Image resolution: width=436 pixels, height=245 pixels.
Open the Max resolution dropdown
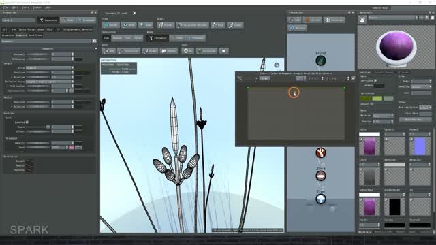click(425, 108)
